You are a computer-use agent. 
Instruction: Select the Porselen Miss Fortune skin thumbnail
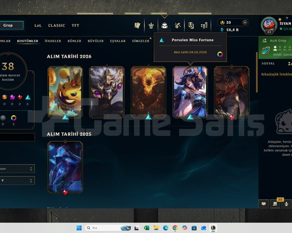(x=190, y=92)
